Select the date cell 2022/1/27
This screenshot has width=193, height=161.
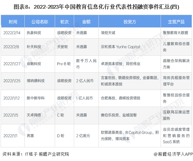pyautogui.click(x=13, y=64)
